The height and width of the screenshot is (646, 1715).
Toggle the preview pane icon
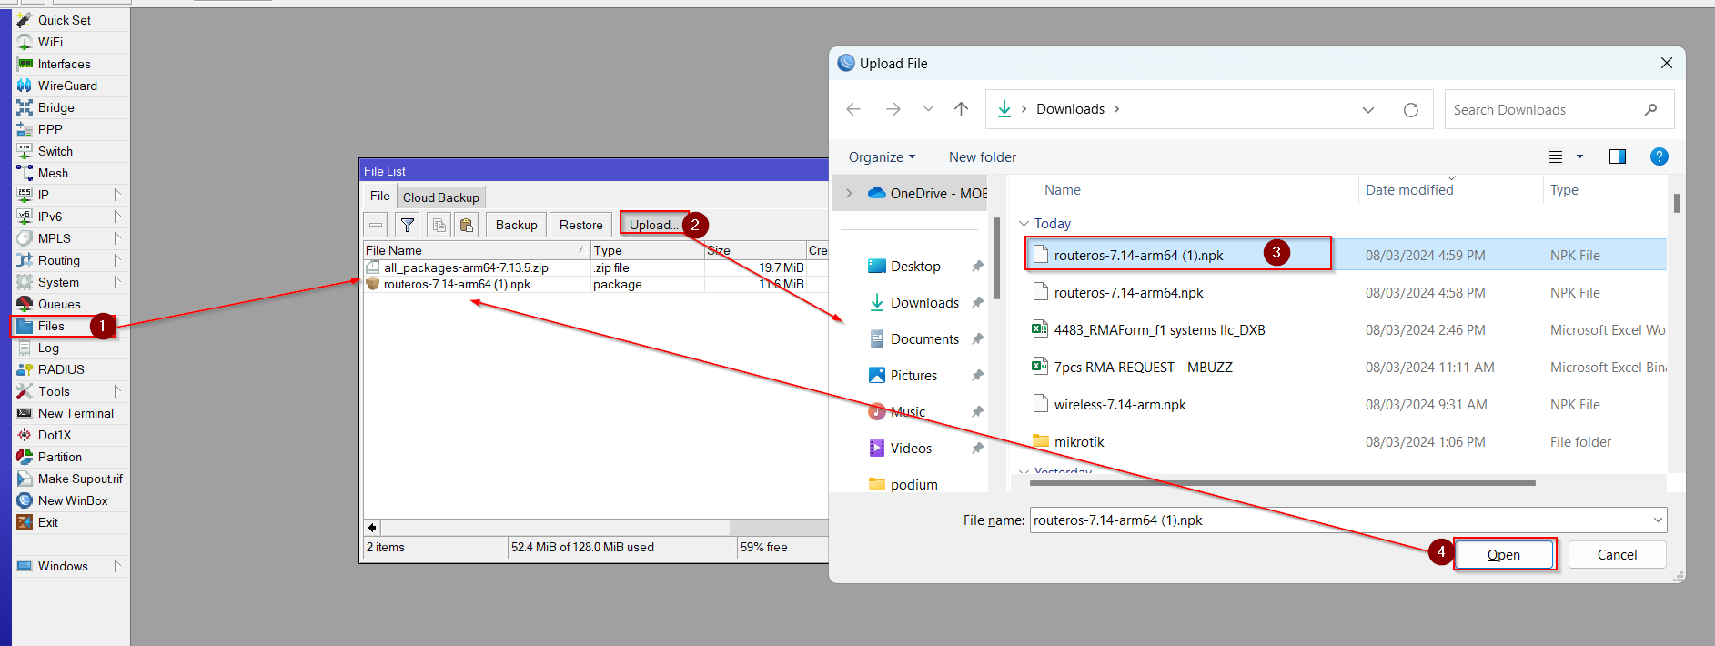(1617, 156)
